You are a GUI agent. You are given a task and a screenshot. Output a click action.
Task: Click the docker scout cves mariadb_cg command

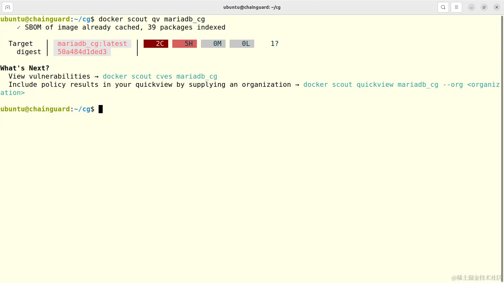coord(160,76)
